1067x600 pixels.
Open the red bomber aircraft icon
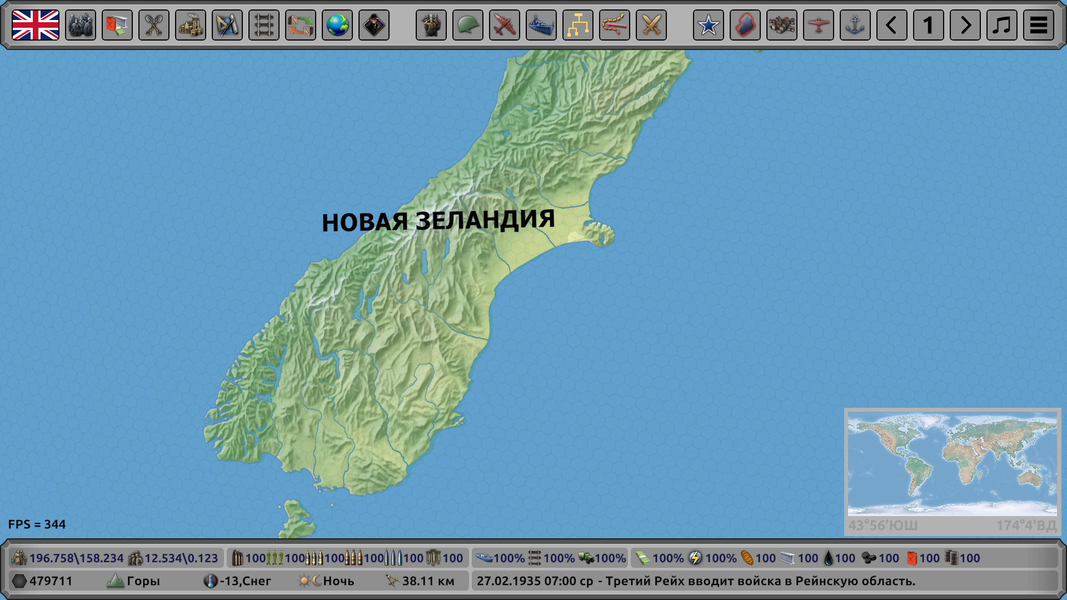pos(505,25)
